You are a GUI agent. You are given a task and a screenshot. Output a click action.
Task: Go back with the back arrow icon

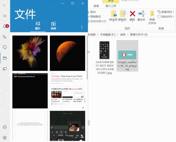(x=5, y=5)
